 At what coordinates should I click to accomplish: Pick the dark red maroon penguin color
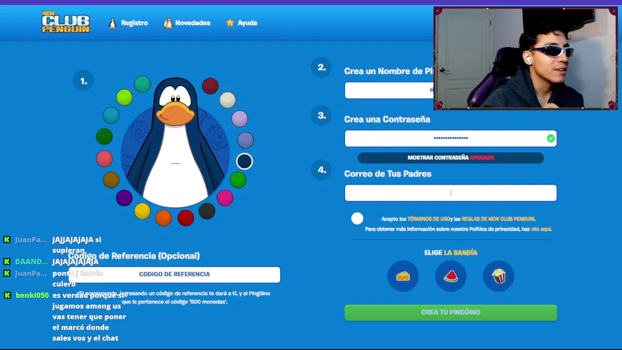click(x=210, y=86)
